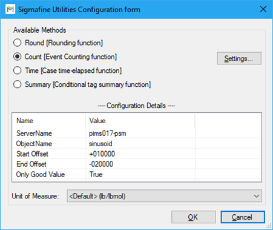Viewport: 273px width, 230px height.
Task: Close the Sigmafine Utilities Configuration form
Action: point(263,9)
